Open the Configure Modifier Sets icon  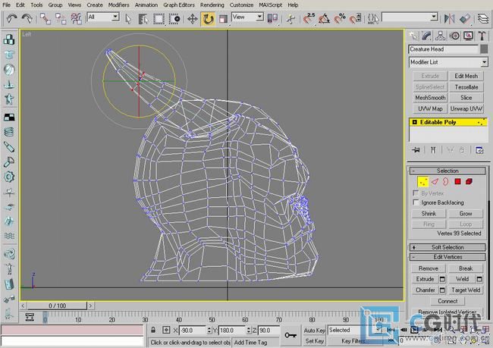[479, 150]
